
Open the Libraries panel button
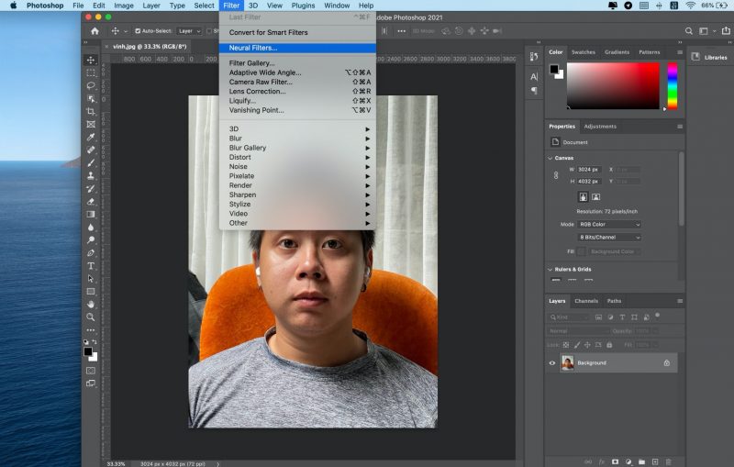(x=710, y=57)
